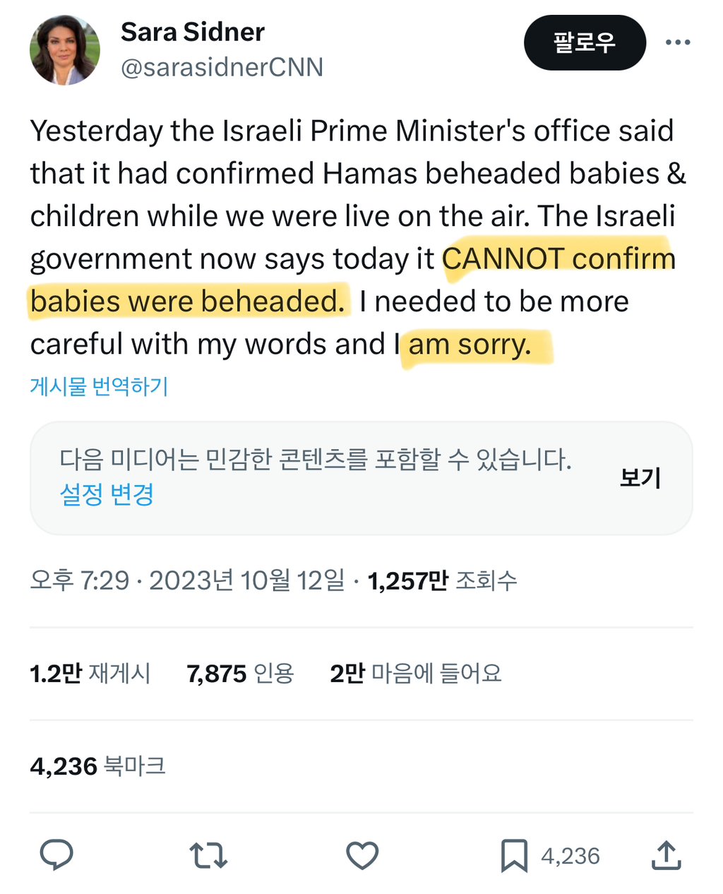Tap 게시물 번역하기 translate post link
Screen dimensions: 723x894
click(x=99, y=386)
